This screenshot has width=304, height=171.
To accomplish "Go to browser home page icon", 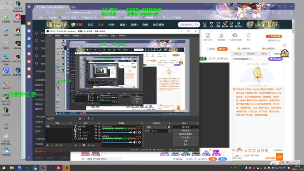I will (53, 13).
